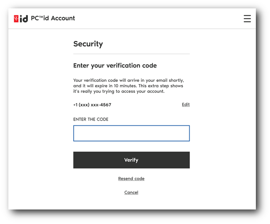The height and width of the screenshot is (224, 270).
Task: Request a new code via Resend code
Action: [x=131, y=179]
